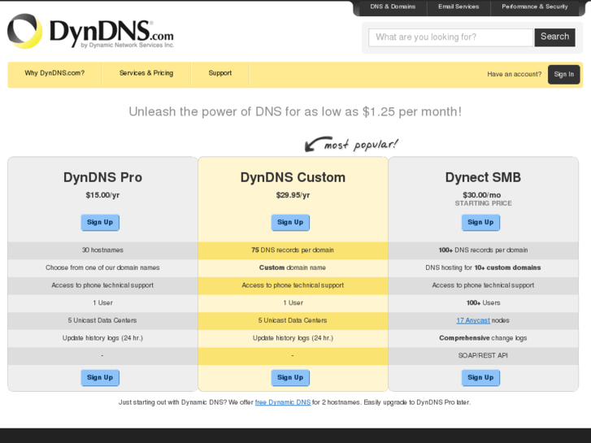
Task: Click the 'Have an account?' text
Action: (514, 74)
